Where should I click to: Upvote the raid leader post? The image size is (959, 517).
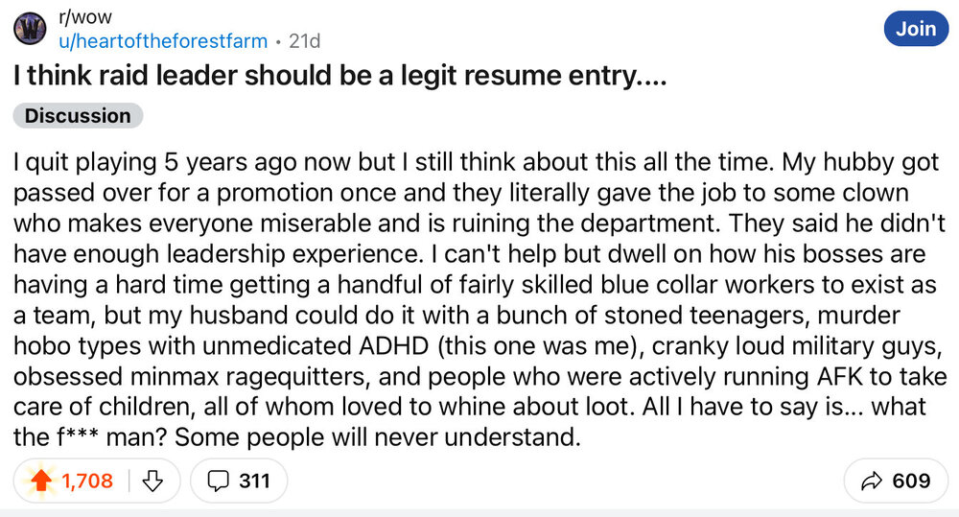tap(41, 481)
